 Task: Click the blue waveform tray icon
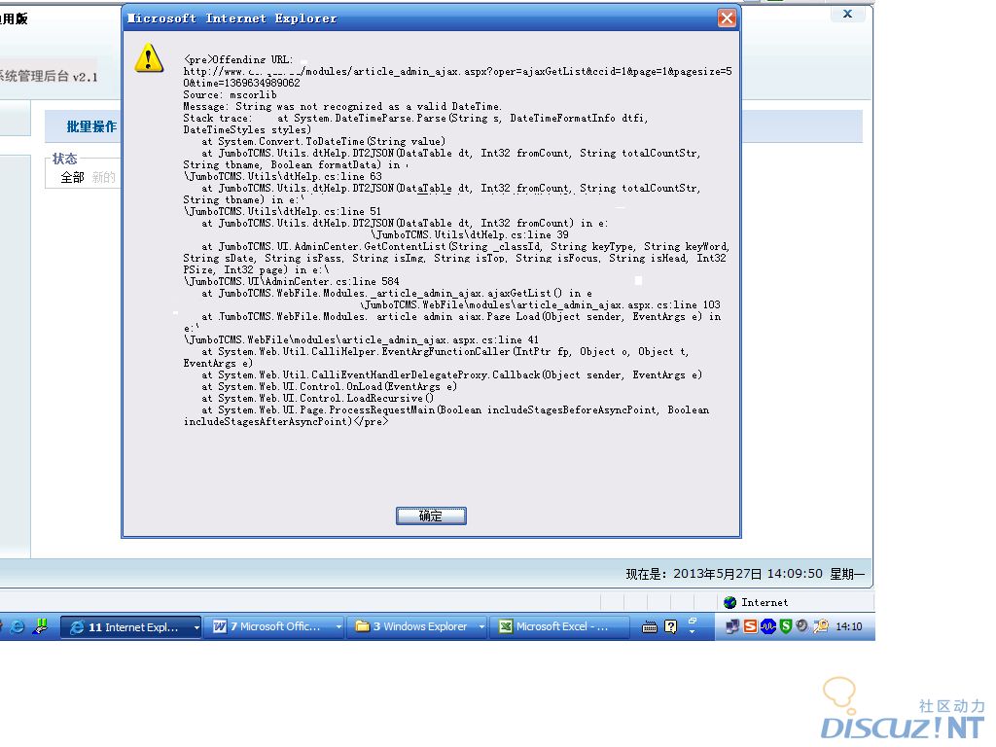pos(768,626)
